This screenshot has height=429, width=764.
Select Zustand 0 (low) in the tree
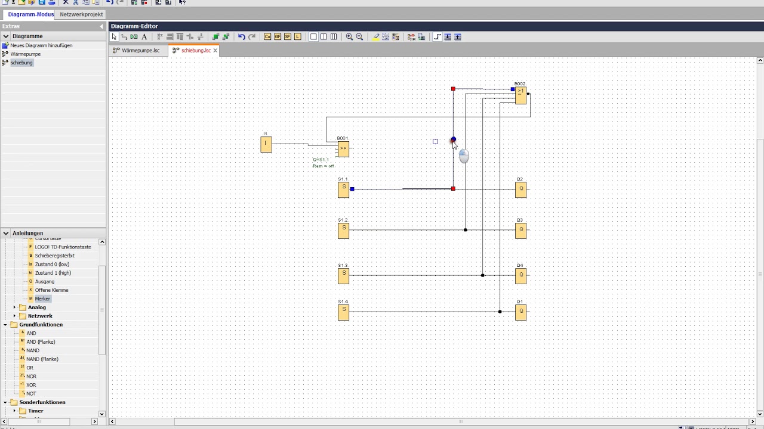pyautogui.click(x=52, y=264)
